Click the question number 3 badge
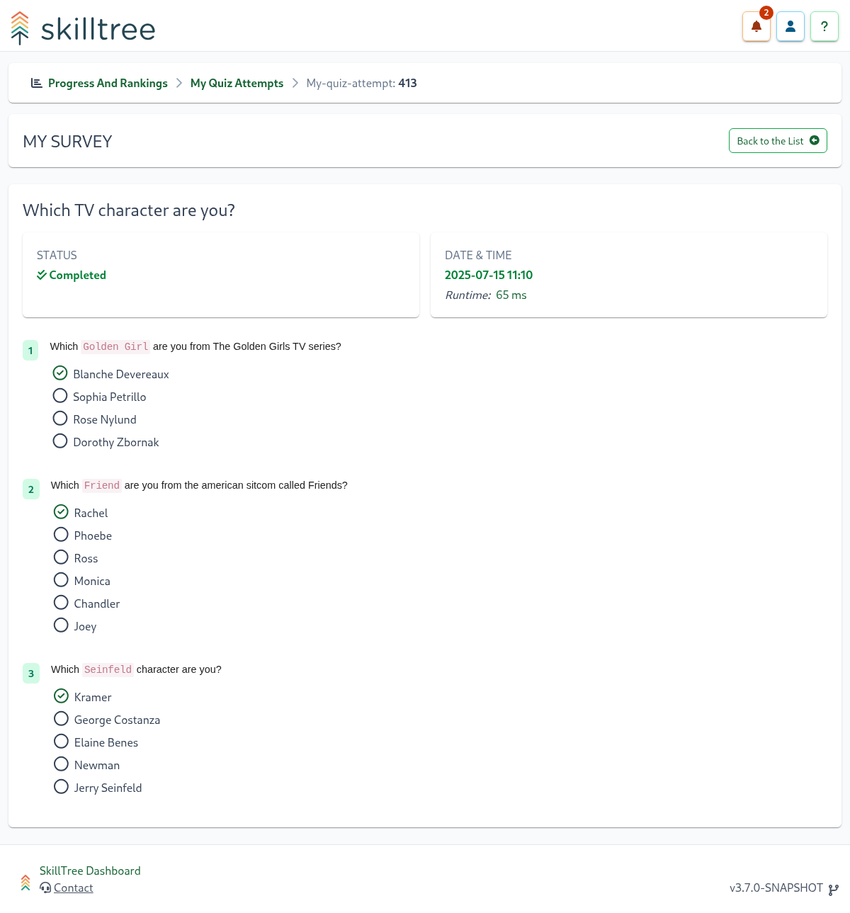 [x=31, y=674]
